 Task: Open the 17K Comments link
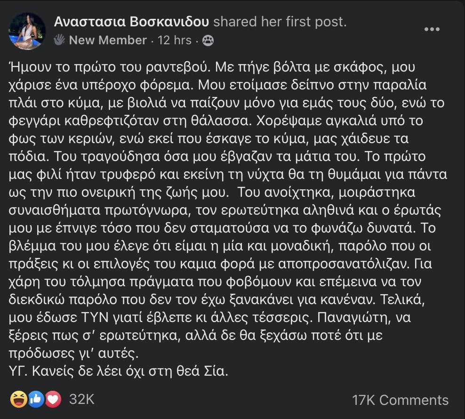401,400
